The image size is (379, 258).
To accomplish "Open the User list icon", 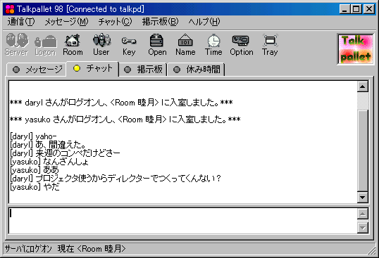I will (x=101, y=44).
